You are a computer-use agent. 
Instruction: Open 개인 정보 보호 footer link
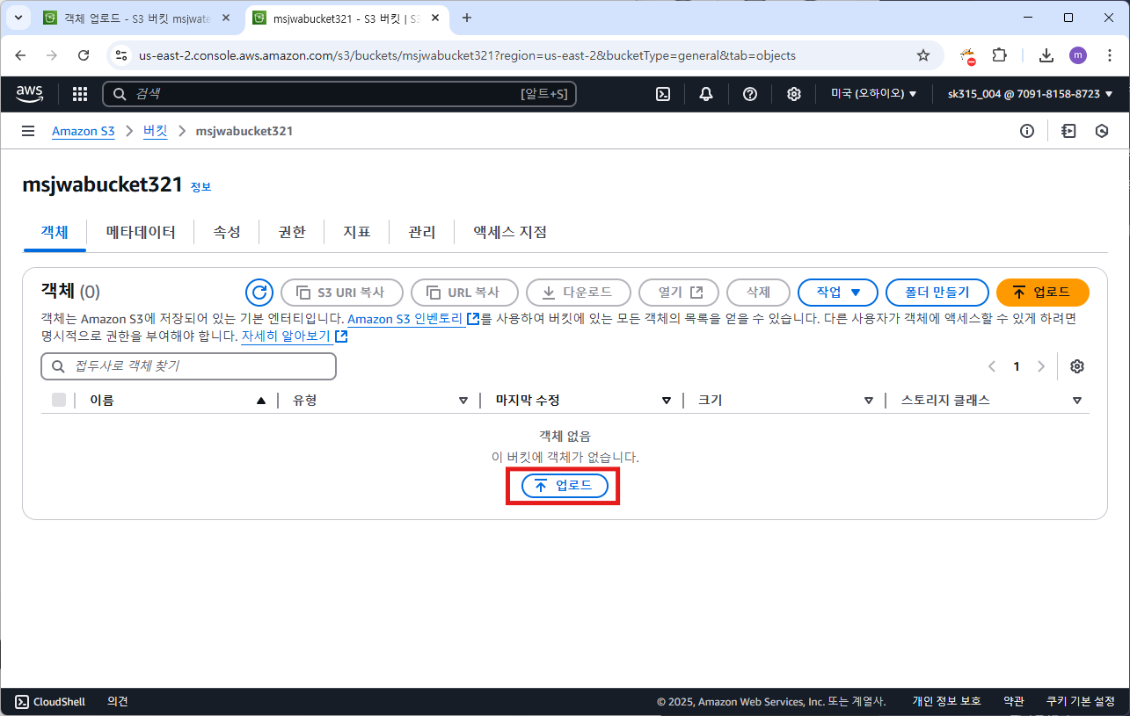(946, 701)
